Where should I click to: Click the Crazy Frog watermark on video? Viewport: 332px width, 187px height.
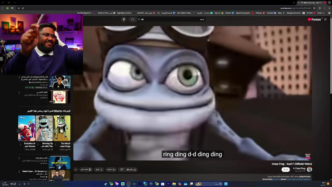click(308, 156)
